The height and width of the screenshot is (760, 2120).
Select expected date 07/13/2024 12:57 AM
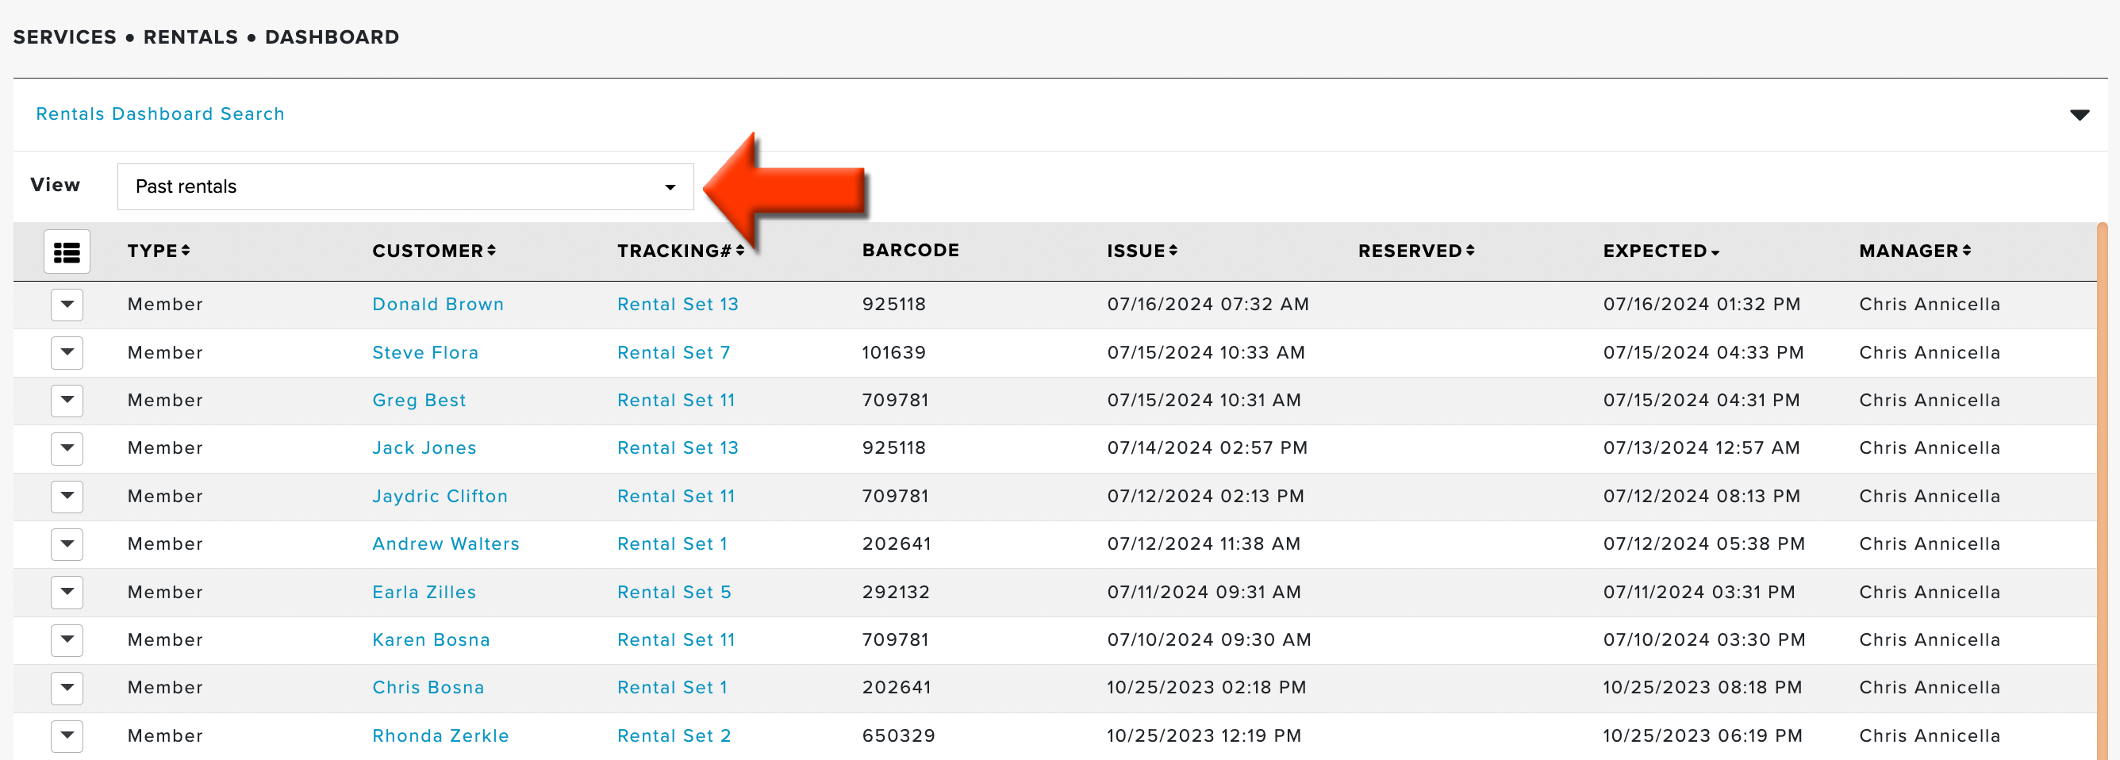1701,448
